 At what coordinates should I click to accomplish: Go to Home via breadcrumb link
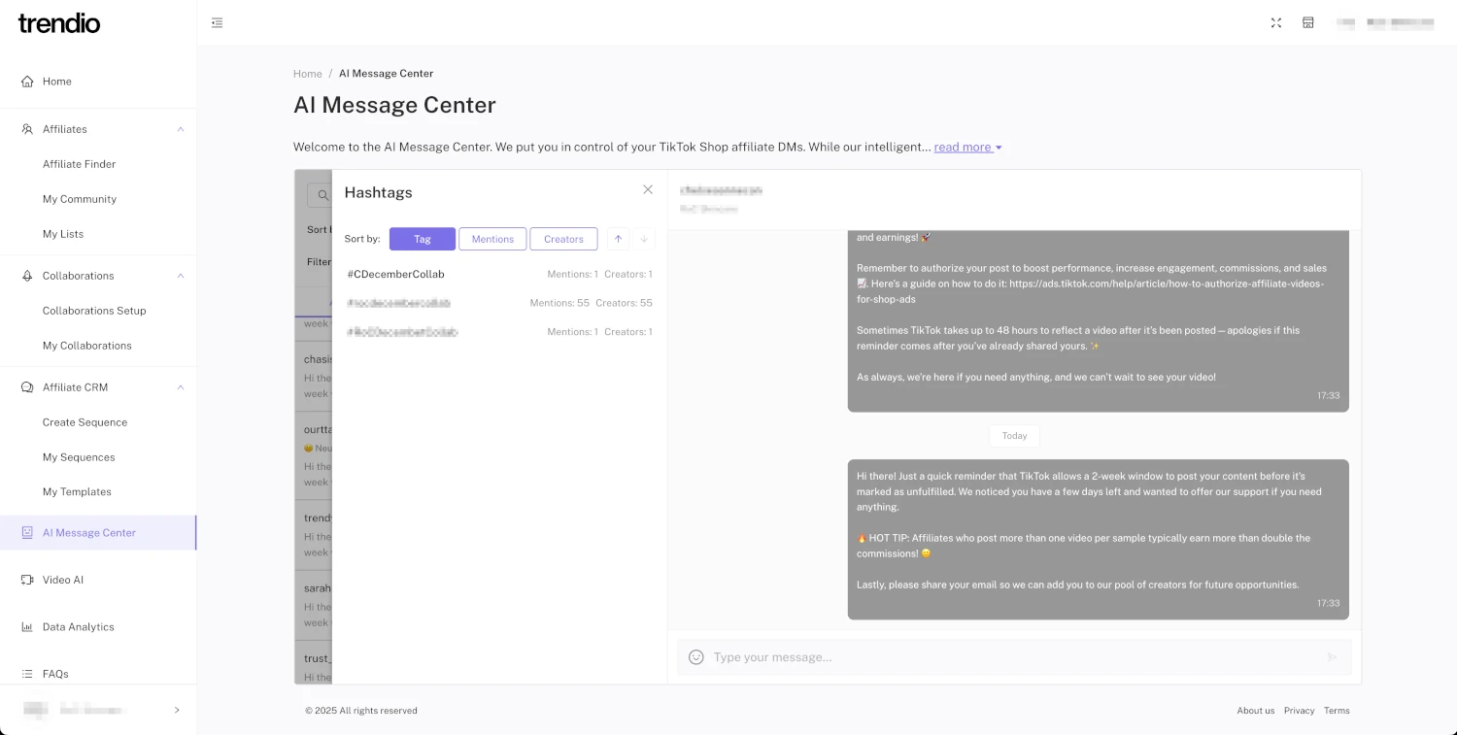(x=308, y=74)
